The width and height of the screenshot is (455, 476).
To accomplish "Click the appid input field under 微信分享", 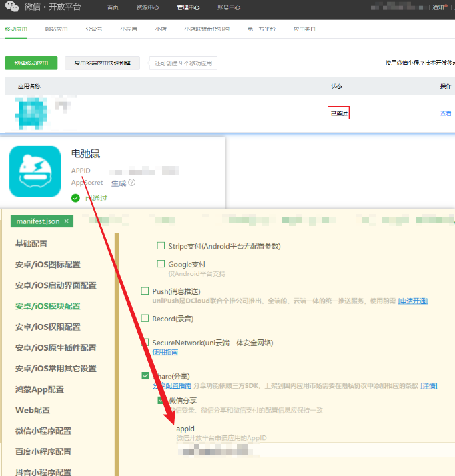I will click(316, 449).
